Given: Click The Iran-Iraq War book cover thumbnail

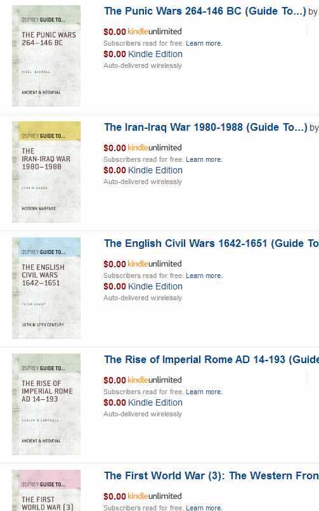Looking at the screenshot, I should tap(46, 172).
